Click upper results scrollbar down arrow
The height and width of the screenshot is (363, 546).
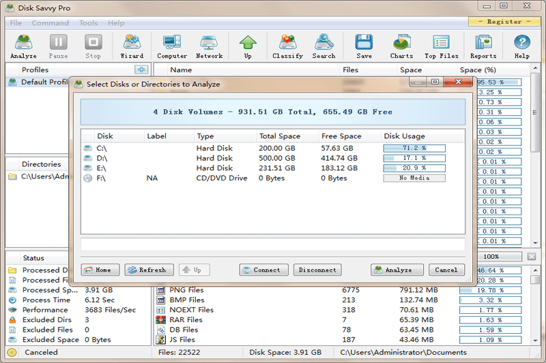pos(536,243)
